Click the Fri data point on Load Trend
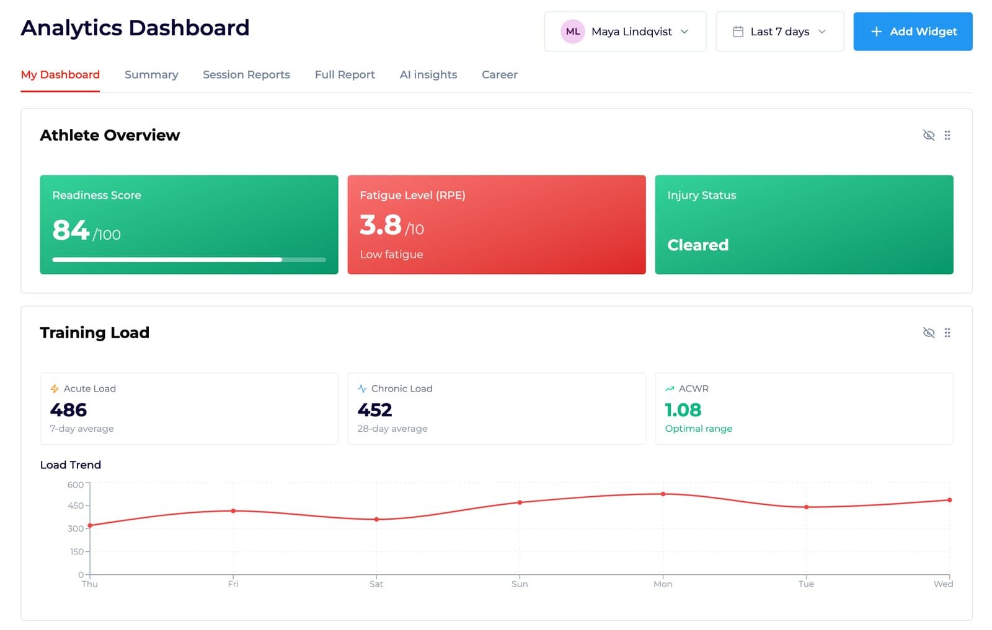Viewport: 992px width, 630px height. [x=233, y=511]
